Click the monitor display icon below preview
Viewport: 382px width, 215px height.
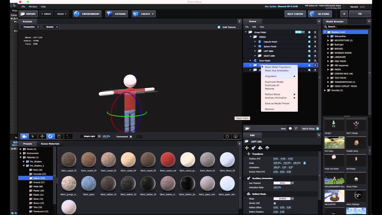click(235, 136)
